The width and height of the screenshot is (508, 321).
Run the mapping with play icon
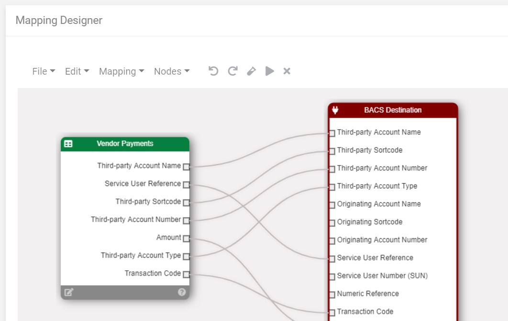point(270,71)
